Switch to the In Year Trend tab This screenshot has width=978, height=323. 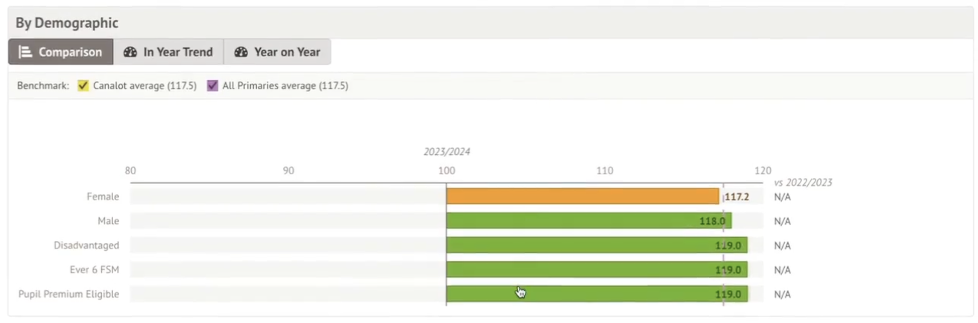click(x=168, y=52)
